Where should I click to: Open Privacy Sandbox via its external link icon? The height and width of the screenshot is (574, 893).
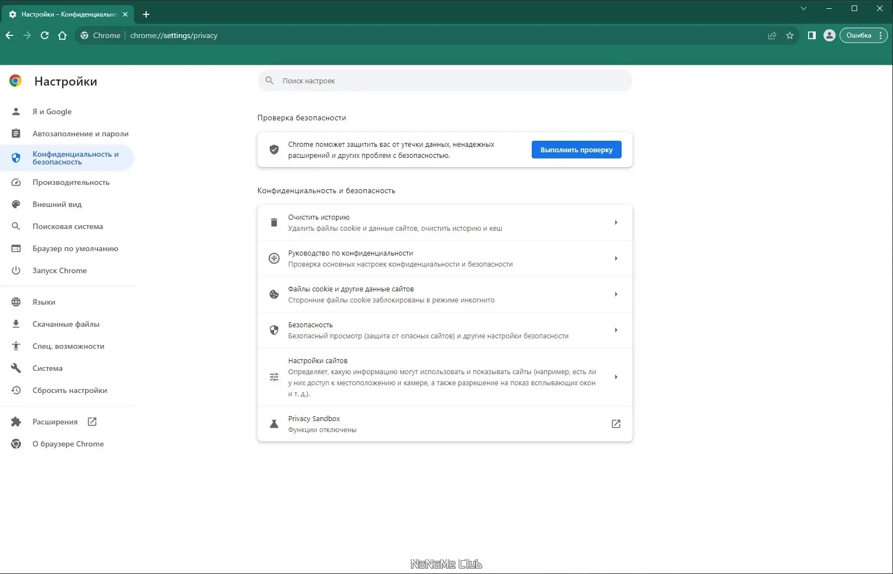click(x=616, y=424)
